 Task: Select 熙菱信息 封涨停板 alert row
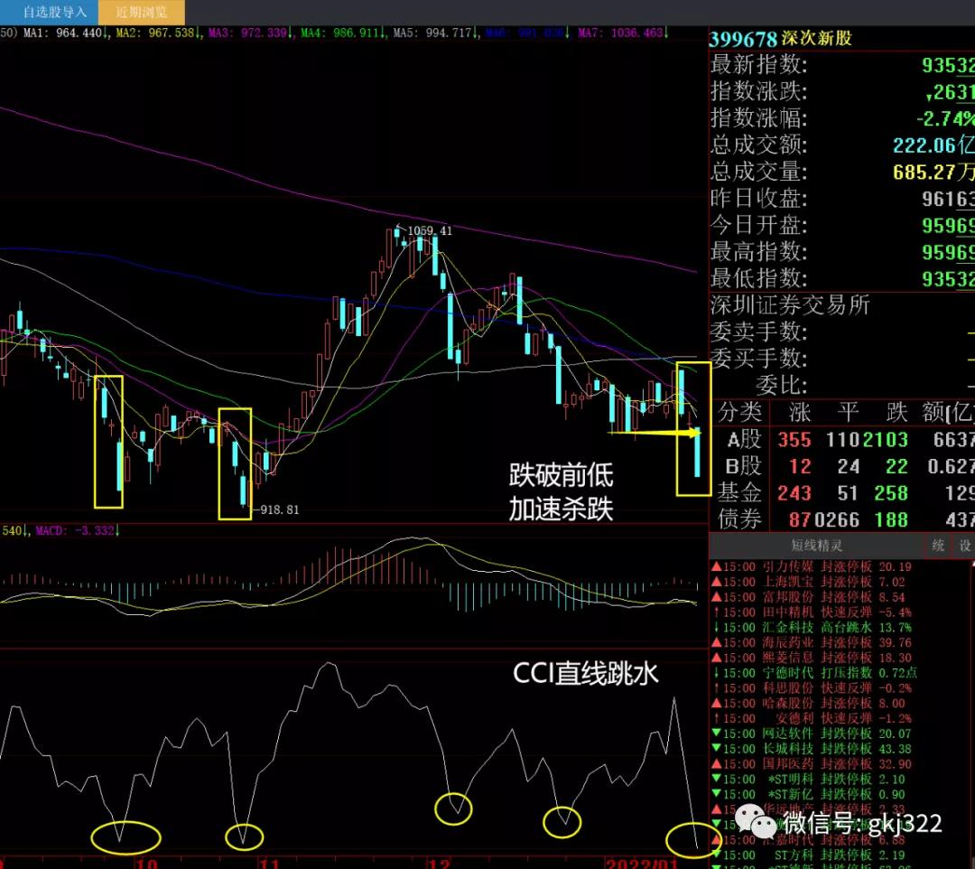[811, 659]
